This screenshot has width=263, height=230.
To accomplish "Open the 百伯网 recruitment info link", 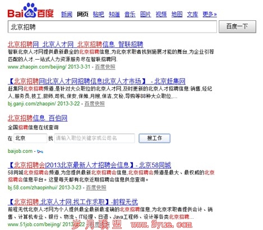I will 38,118.
